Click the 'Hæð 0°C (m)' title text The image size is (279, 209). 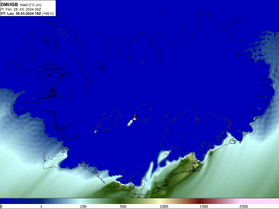point(31,5)
